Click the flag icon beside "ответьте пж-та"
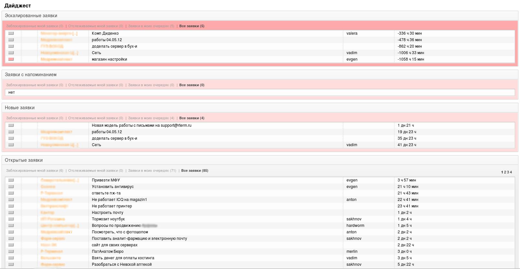 tap(11, 193)
